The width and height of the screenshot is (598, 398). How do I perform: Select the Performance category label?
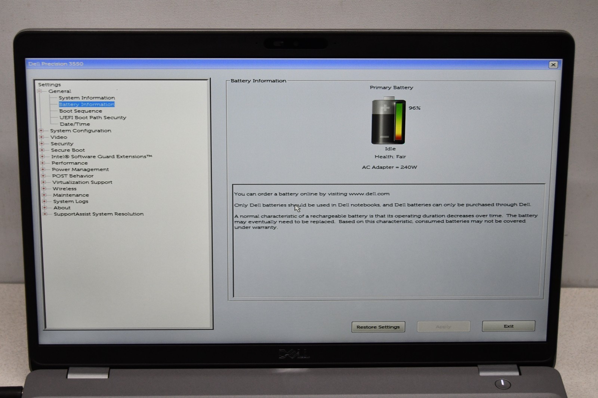pyautogui.click(x=70, y=163)
